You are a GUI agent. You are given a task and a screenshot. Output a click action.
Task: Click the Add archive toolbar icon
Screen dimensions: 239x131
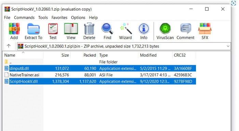pyautogui.click(x=14, y=29)
